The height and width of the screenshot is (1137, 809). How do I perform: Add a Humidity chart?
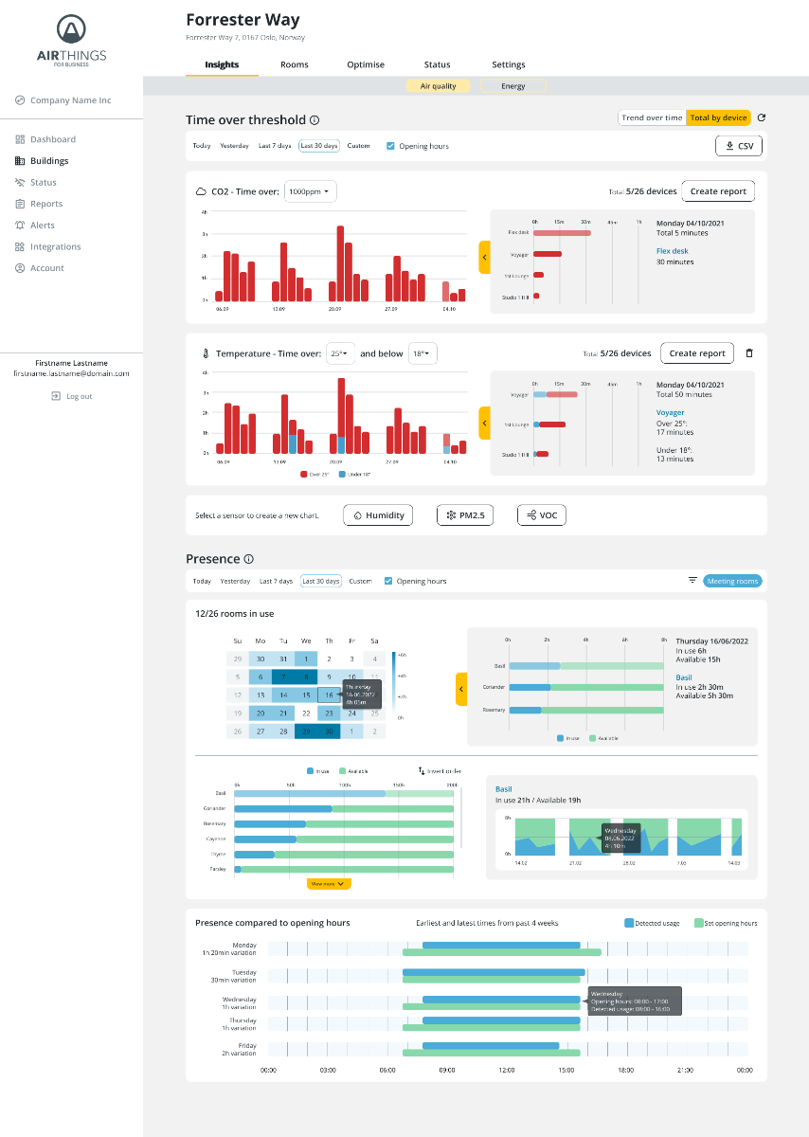click(x=378, y=515)
